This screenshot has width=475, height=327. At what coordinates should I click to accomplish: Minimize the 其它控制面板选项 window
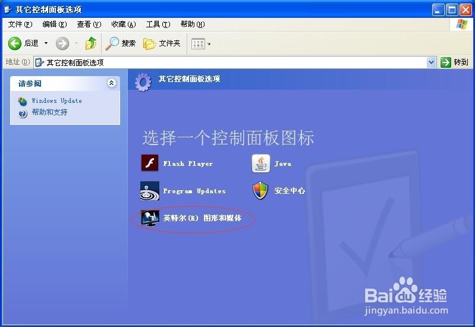point(438,10)
